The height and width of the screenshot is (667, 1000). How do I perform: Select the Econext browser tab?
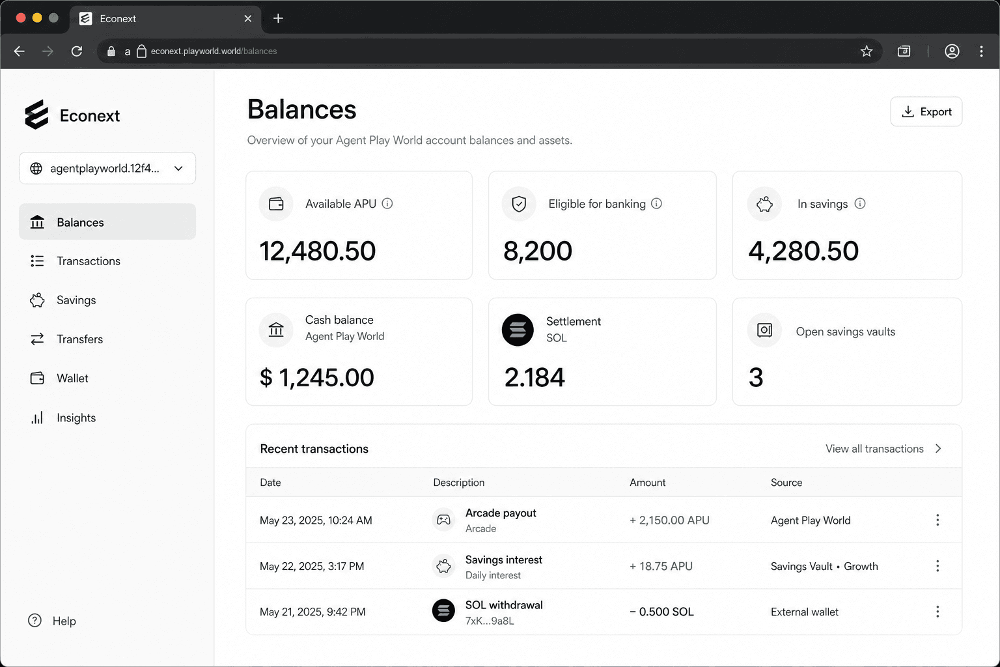point(165,19)
